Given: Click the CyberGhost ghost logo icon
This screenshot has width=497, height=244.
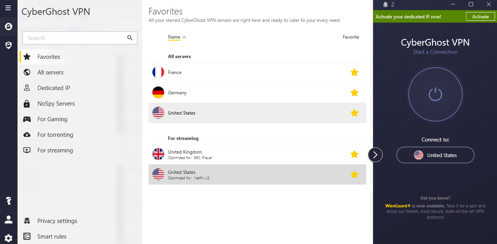Looking at the screenshot, I should pyautogui.click(x=8, y=27).
